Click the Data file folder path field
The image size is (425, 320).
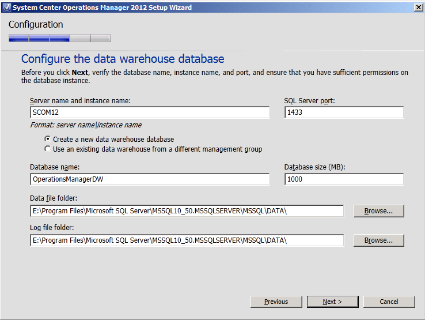(x=187, y=211)
